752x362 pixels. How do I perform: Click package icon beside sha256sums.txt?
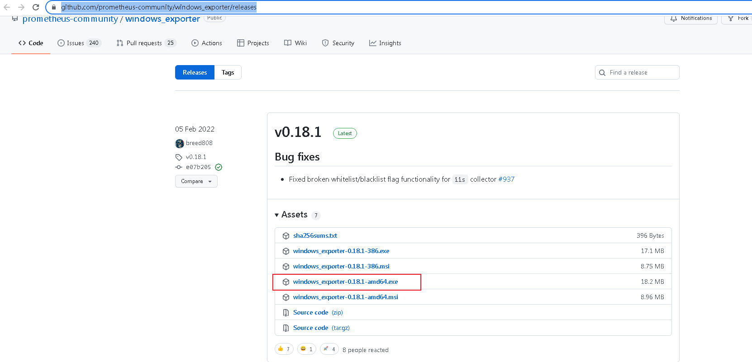[x=286, y=236]
